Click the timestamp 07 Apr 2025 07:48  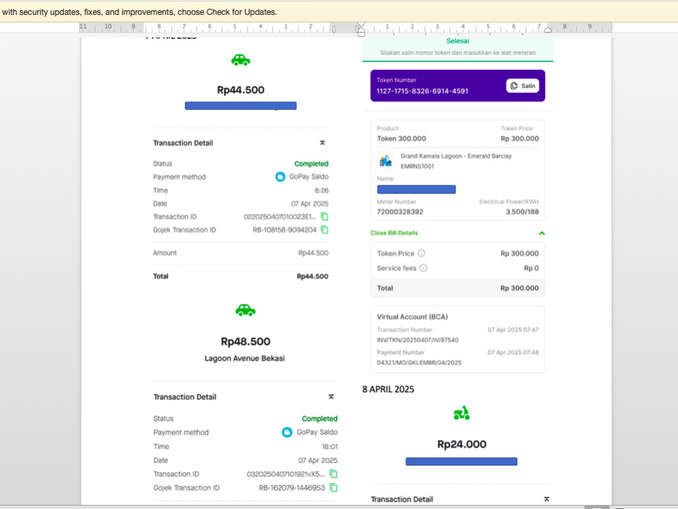[x=513, y=352]
